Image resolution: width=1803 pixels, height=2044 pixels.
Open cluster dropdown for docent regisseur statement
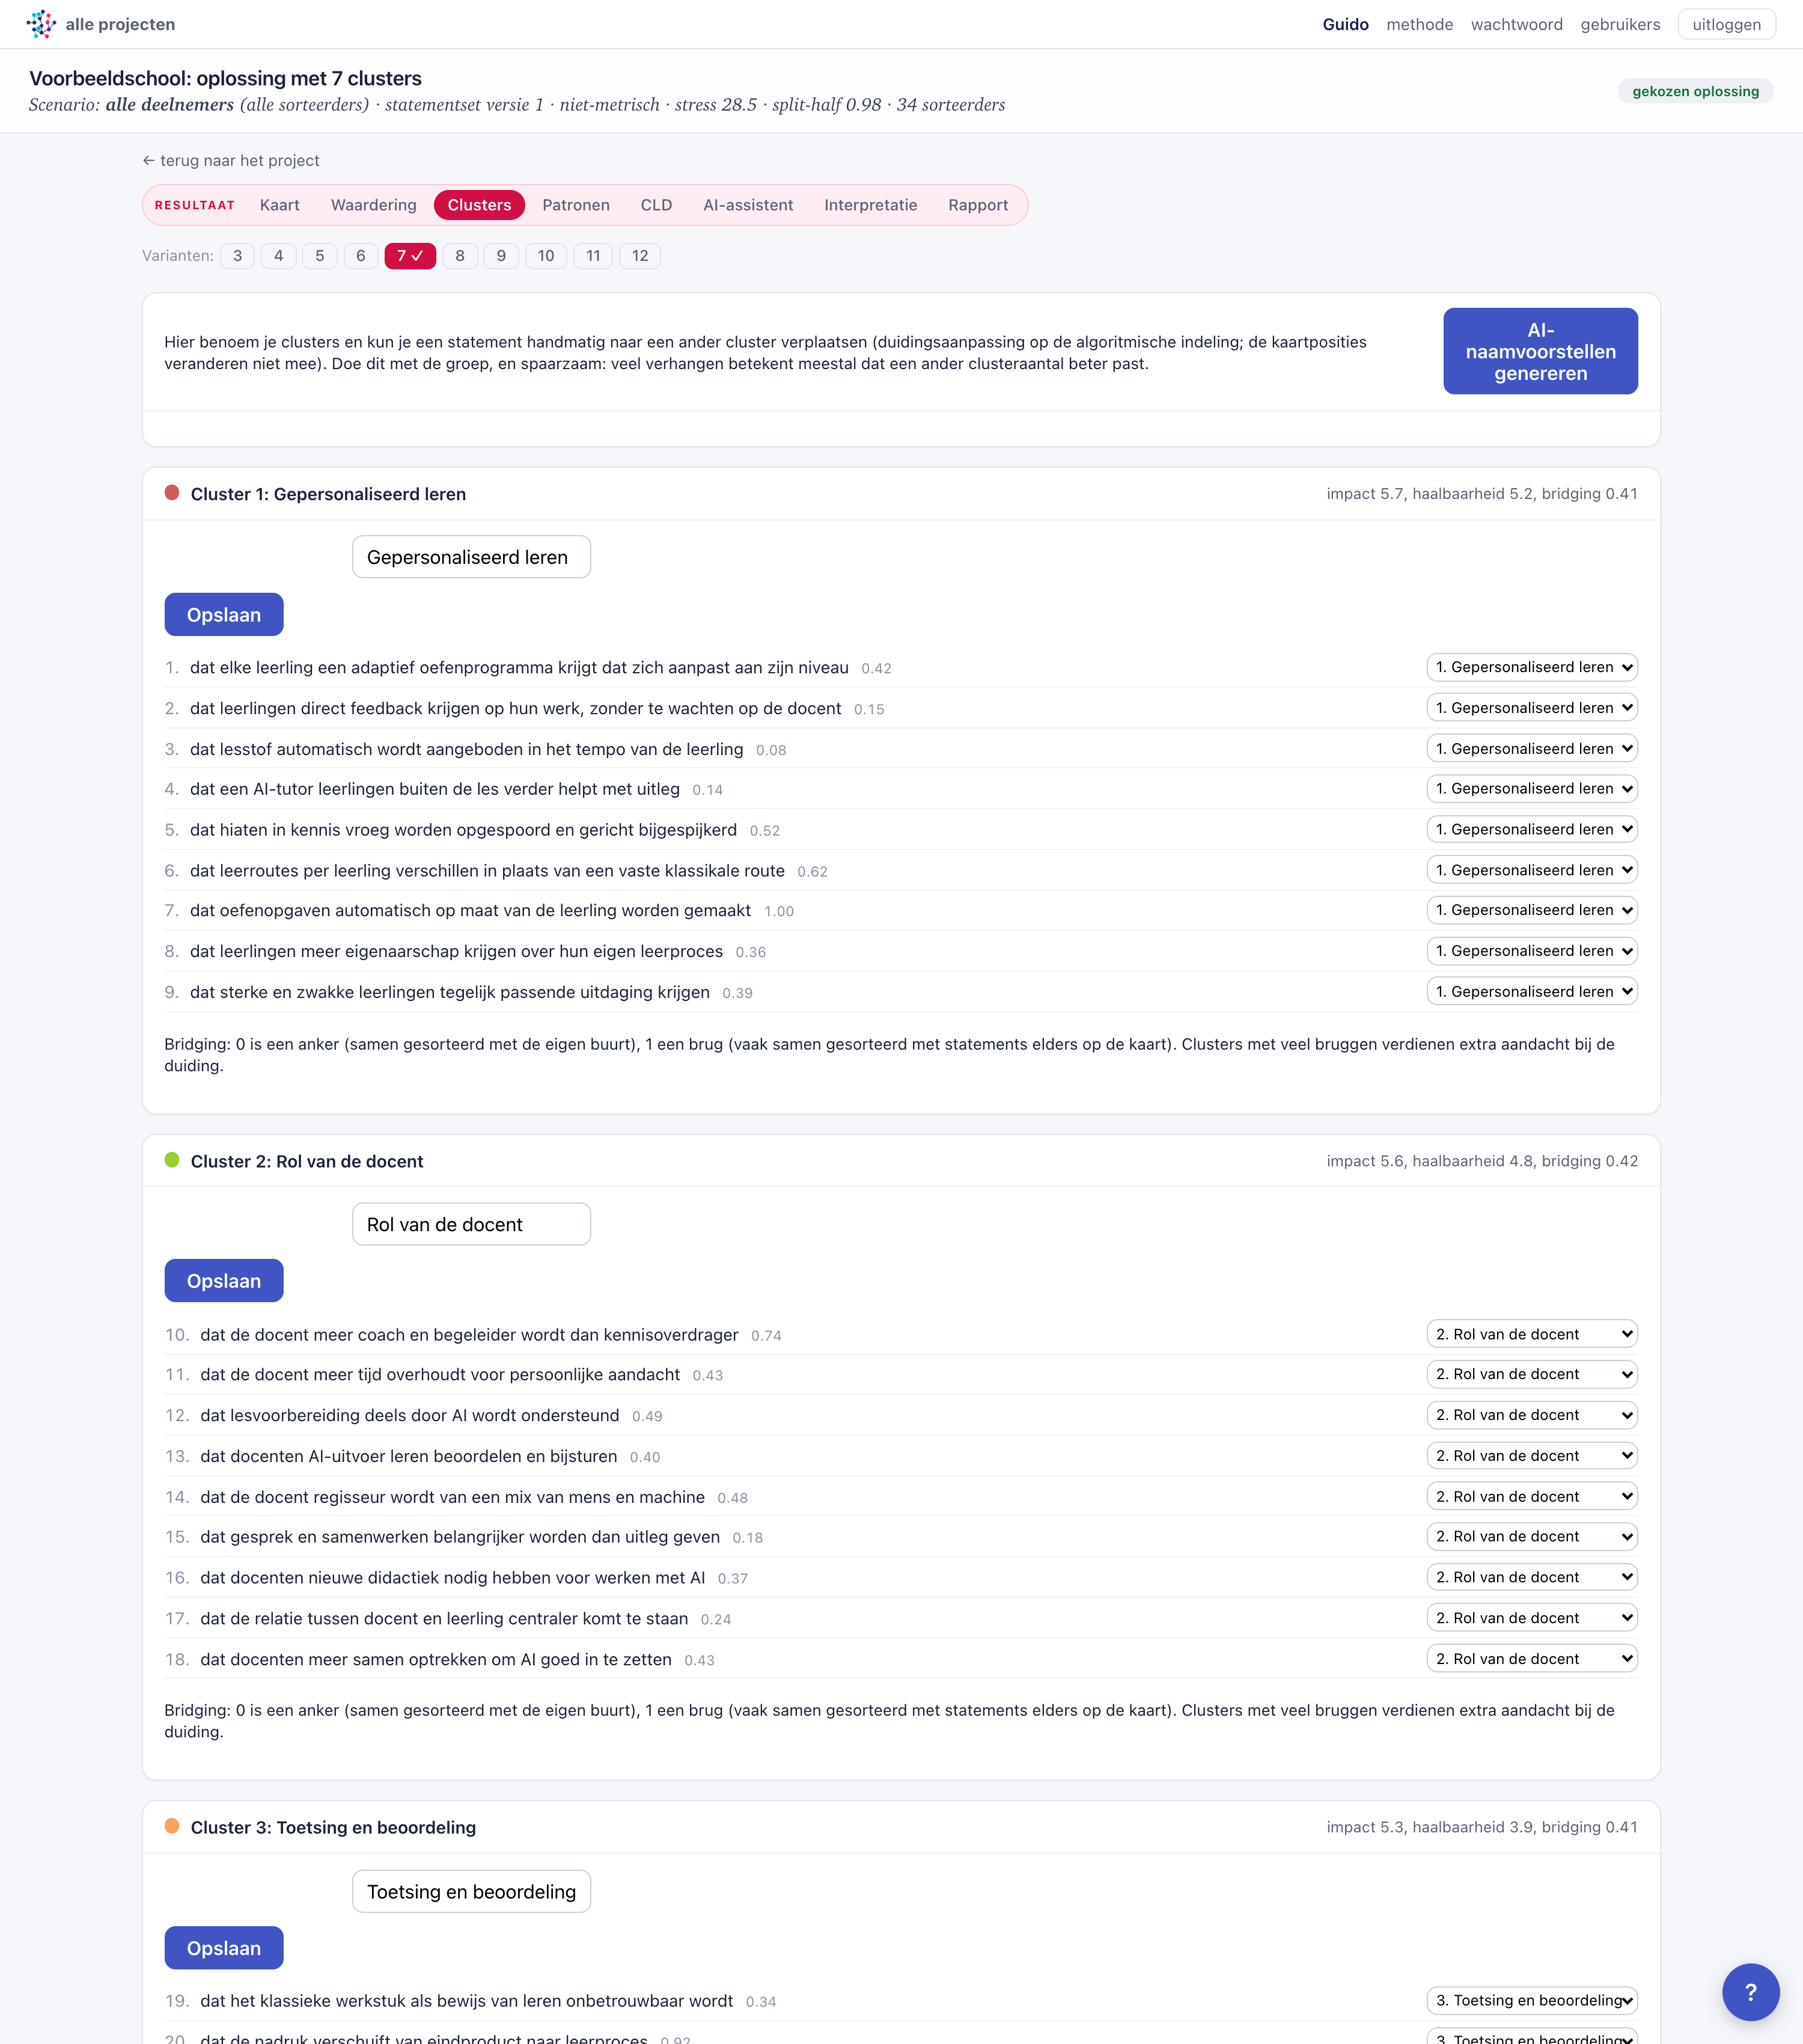(x=1532, y=1497)
